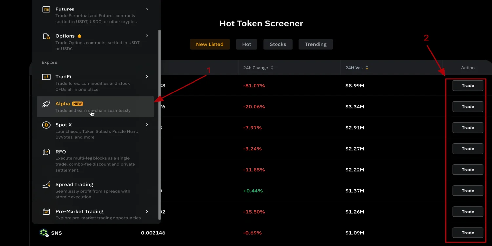Sort by 24h Change column
This screenshot has width=492, height=246.
272,68
